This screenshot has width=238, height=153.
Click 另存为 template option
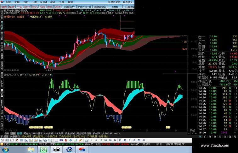(27, 134)
